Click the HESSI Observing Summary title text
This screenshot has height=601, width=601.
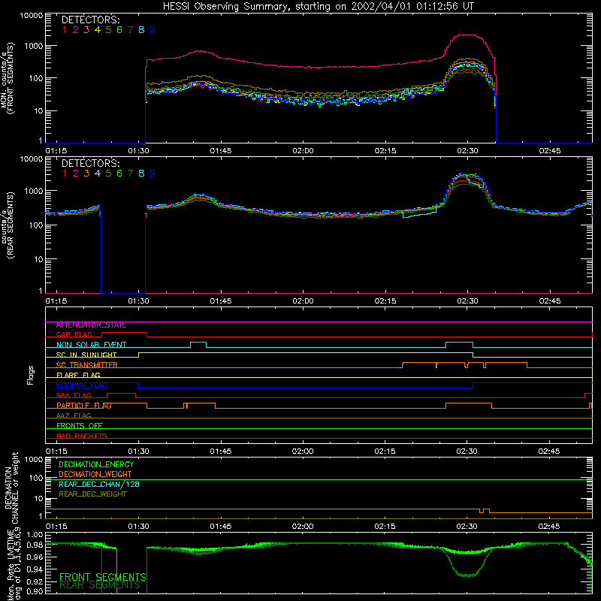tap(318, 6)
